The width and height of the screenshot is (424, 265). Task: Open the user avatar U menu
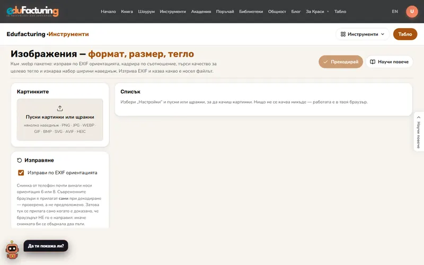(412, 11)
